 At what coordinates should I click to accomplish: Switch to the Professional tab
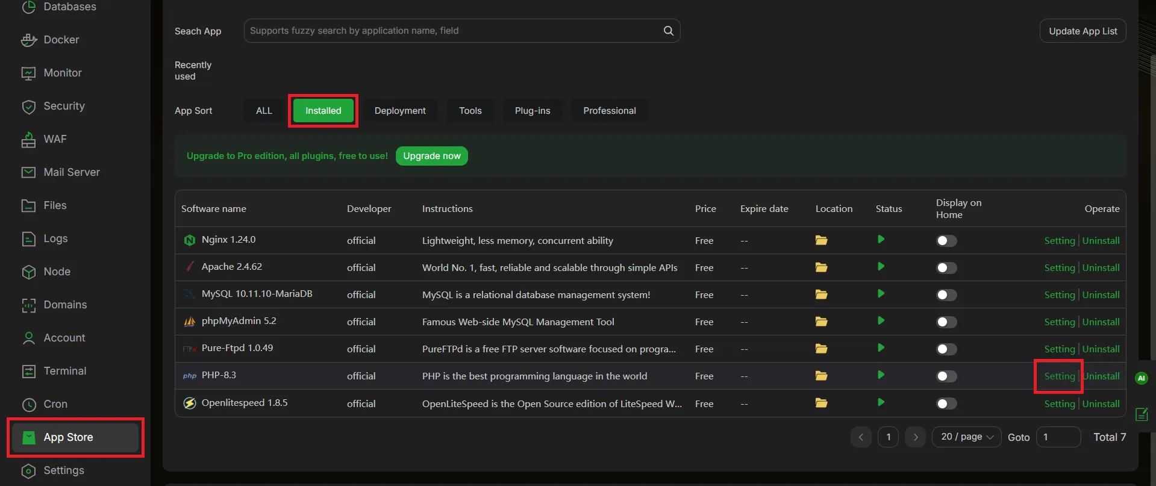tap(610, 111)
